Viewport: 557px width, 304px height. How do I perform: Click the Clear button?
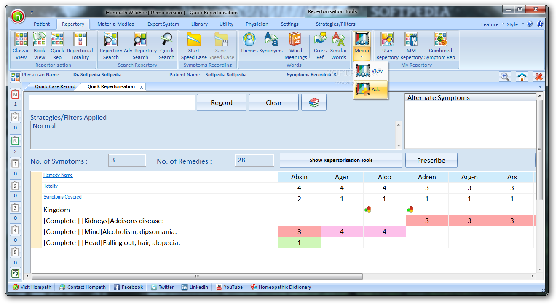point(274,102)
